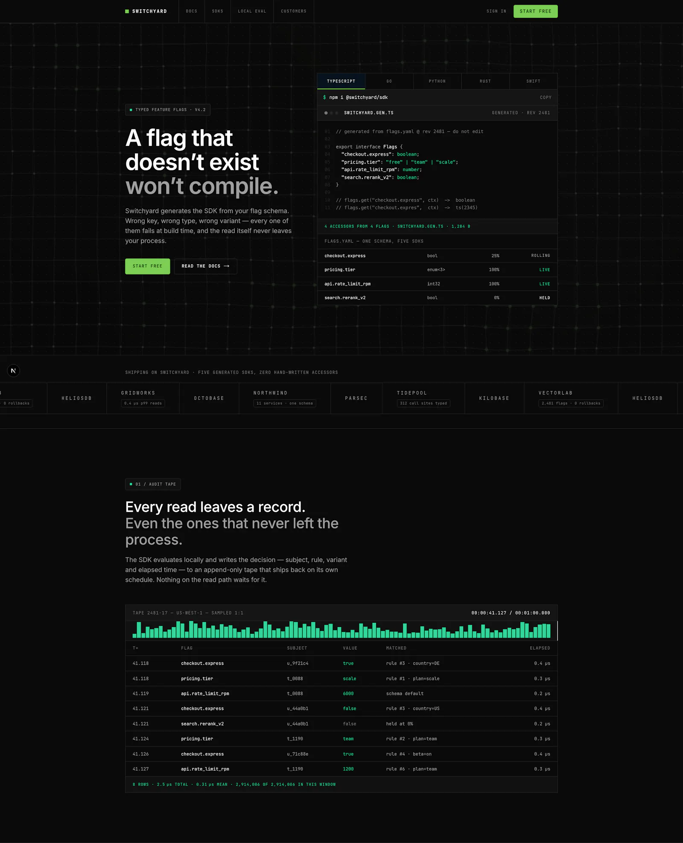Click the search.rerank_v2 flag row

pos(437,298)
